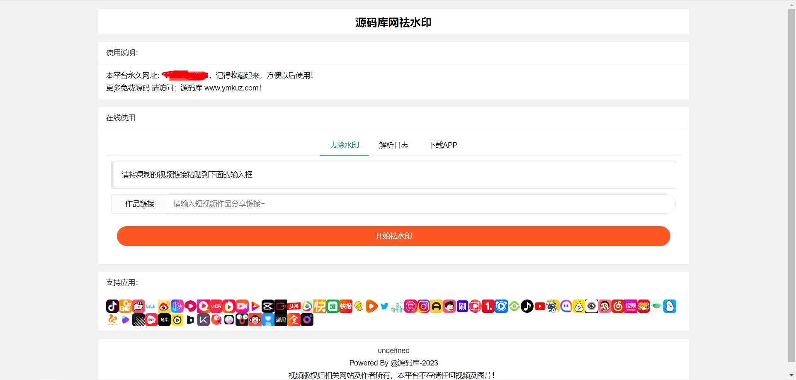Select the 抖音 (Douyin) app icon
The height and width of the screenshot is (380, 796).
[x=112, y=306]
